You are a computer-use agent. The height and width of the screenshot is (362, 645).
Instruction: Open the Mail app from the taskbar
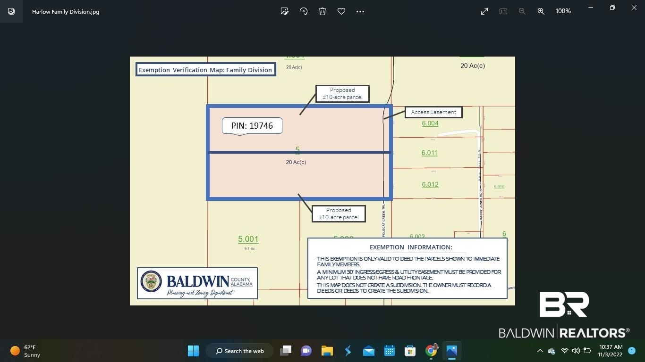pos(369,351)
